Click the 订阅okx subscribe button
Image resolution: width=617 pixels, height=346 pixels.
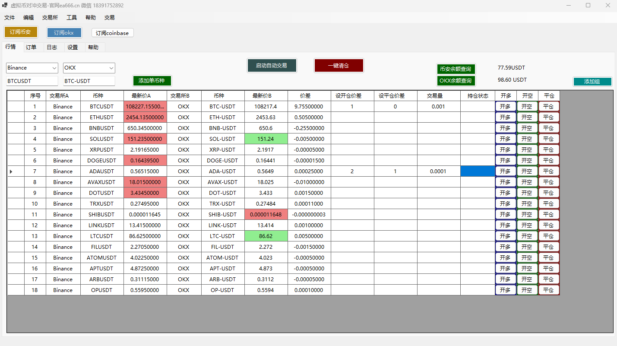tap(64, 33)
